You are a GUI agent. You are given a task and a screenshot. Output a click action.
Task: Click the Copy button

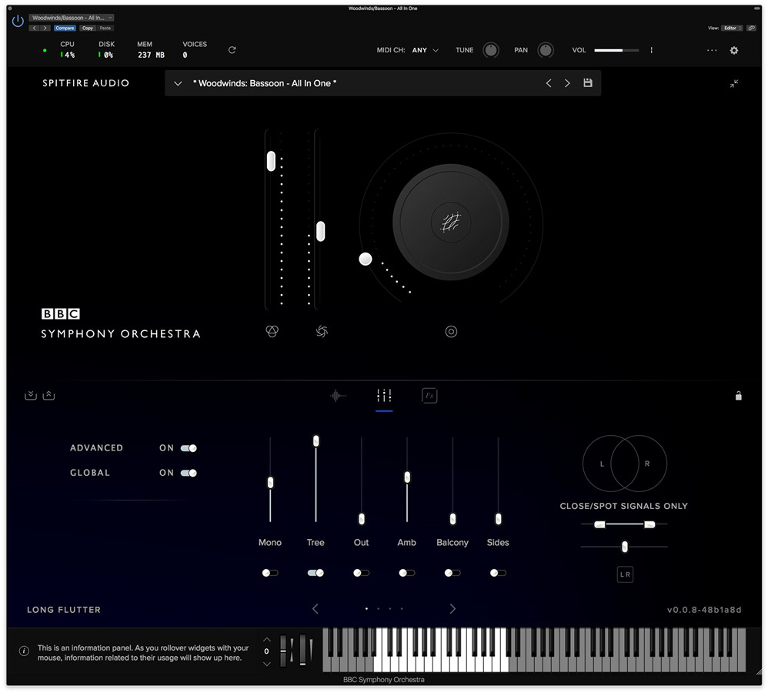pyautogui.click(x=88, y=28)
